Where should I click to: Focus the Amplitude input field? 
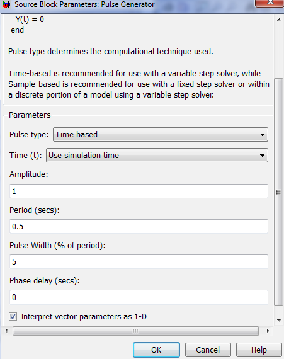click(139, 191)
